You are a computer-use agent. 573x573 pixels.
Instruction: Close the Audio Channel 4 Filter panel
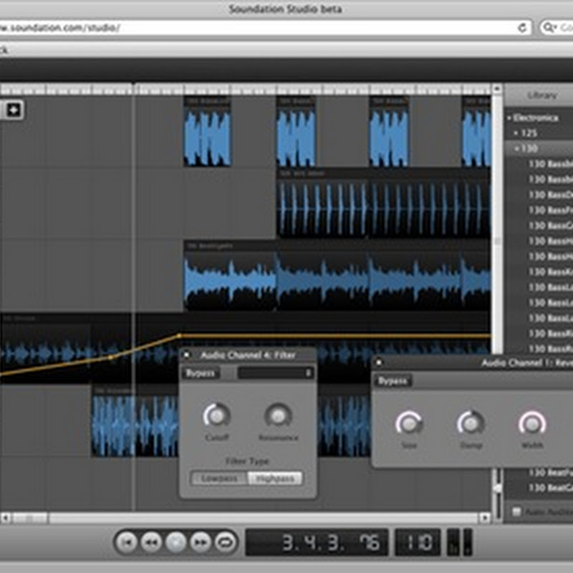click(187, 355)
